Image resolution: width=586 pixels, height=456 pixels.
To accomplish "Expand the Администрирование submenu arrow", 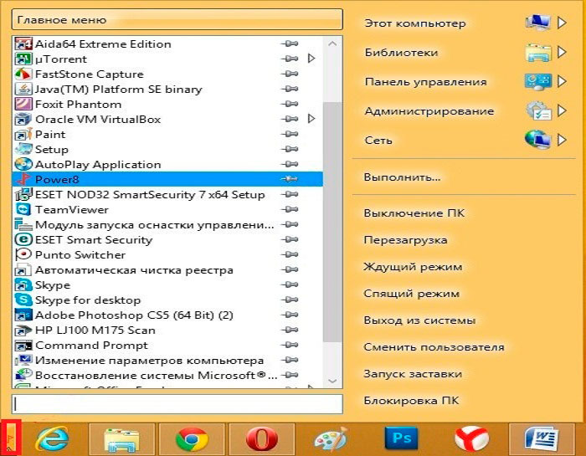I will tap(562, 110).
